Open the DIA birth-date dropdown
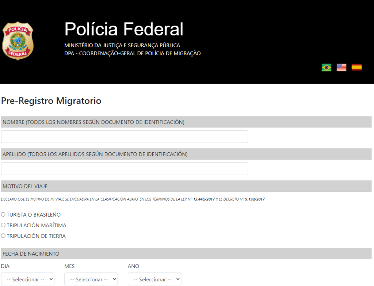This screenshot has width=374, height=286. pos(28,279)
